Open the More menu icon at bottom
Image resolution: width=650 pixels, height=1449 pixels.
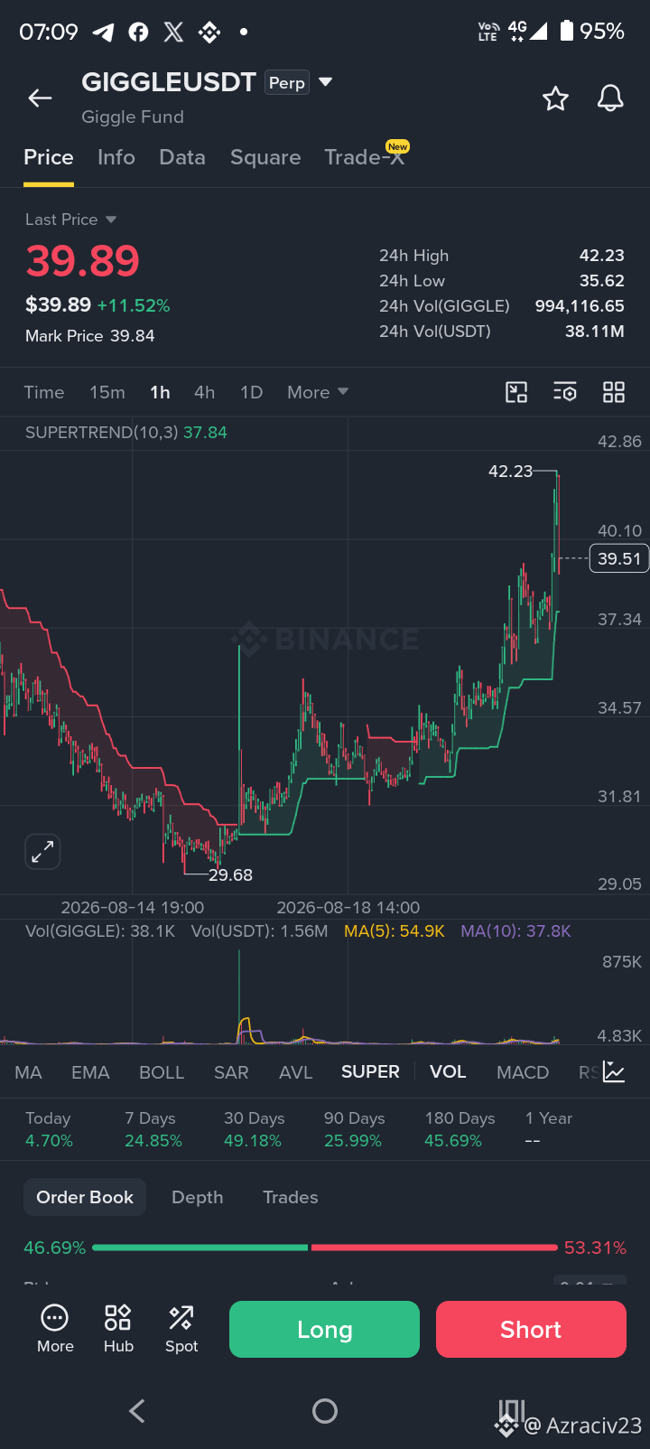(x=55, y=1329)
